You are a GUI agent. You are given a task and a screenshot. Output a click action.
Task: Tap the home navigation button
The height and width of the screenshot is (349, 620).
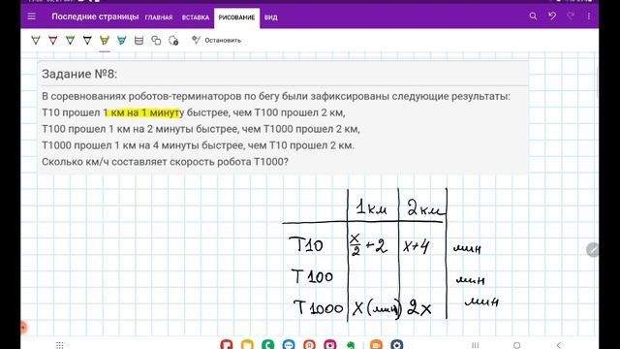point(516,345)
